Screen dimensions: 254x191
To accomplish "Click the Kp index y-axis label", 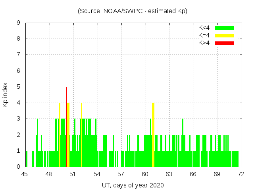I will point(6,95).
